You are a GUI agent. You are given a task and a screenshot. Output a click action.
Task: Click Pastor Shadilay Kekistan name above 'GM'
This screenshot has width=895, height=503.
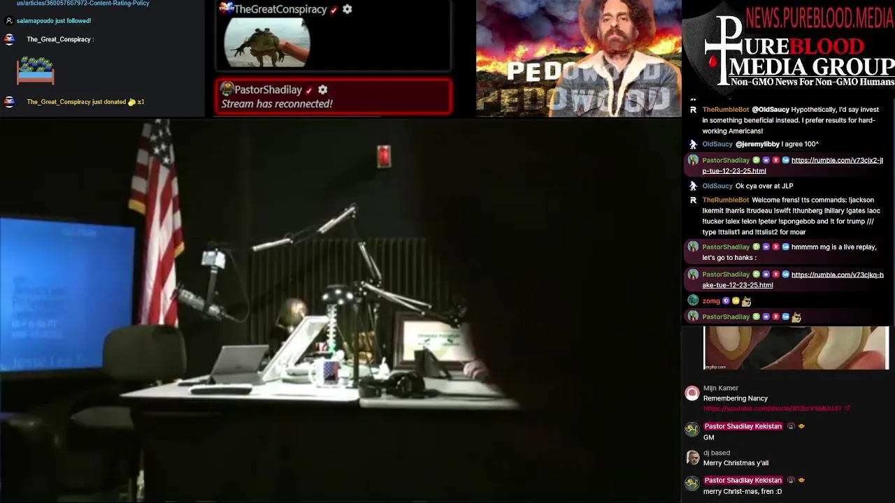tap(743, 426)
